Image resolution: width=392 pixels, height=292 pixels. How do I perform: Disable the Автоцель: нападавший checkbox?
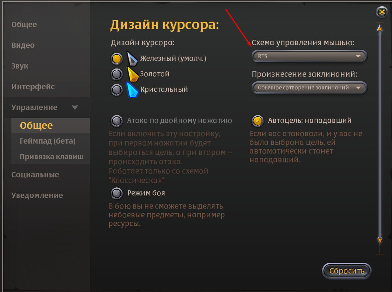[x=258, y=121]
